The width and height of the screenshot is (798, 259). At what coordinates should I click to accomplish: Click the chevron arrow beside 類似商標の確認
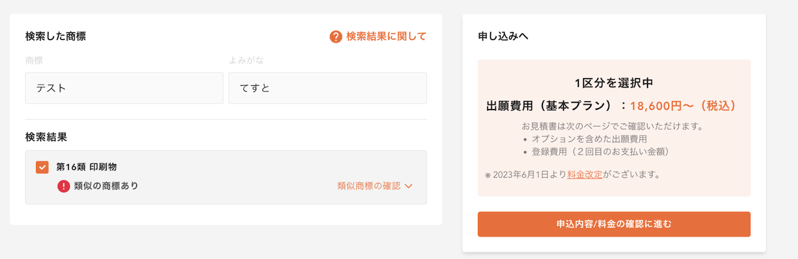tap(409, 186)
